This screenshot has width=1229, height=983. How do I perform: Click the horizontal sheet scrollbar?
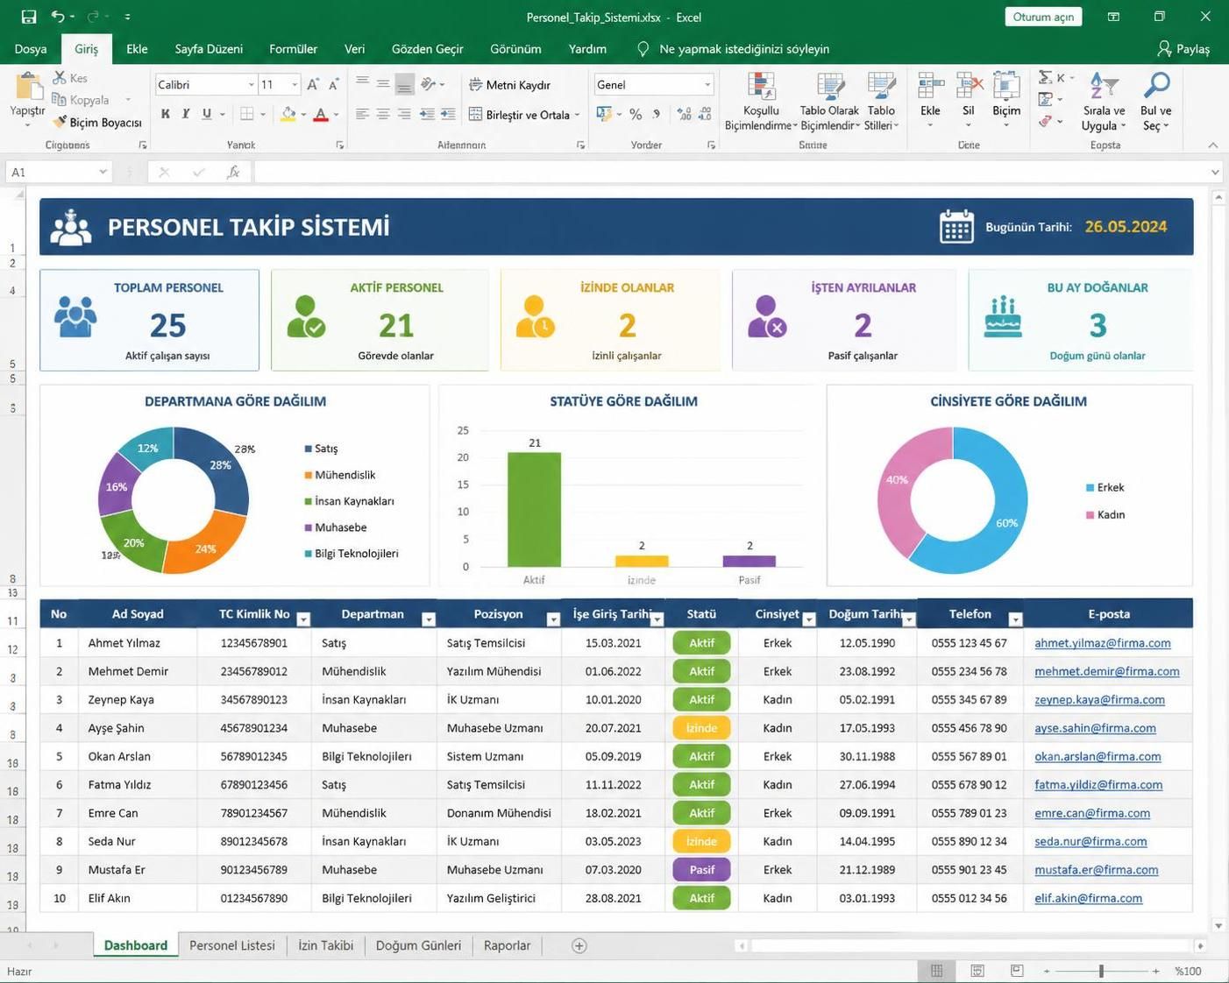pyautogui.click(x=971, y=945)
